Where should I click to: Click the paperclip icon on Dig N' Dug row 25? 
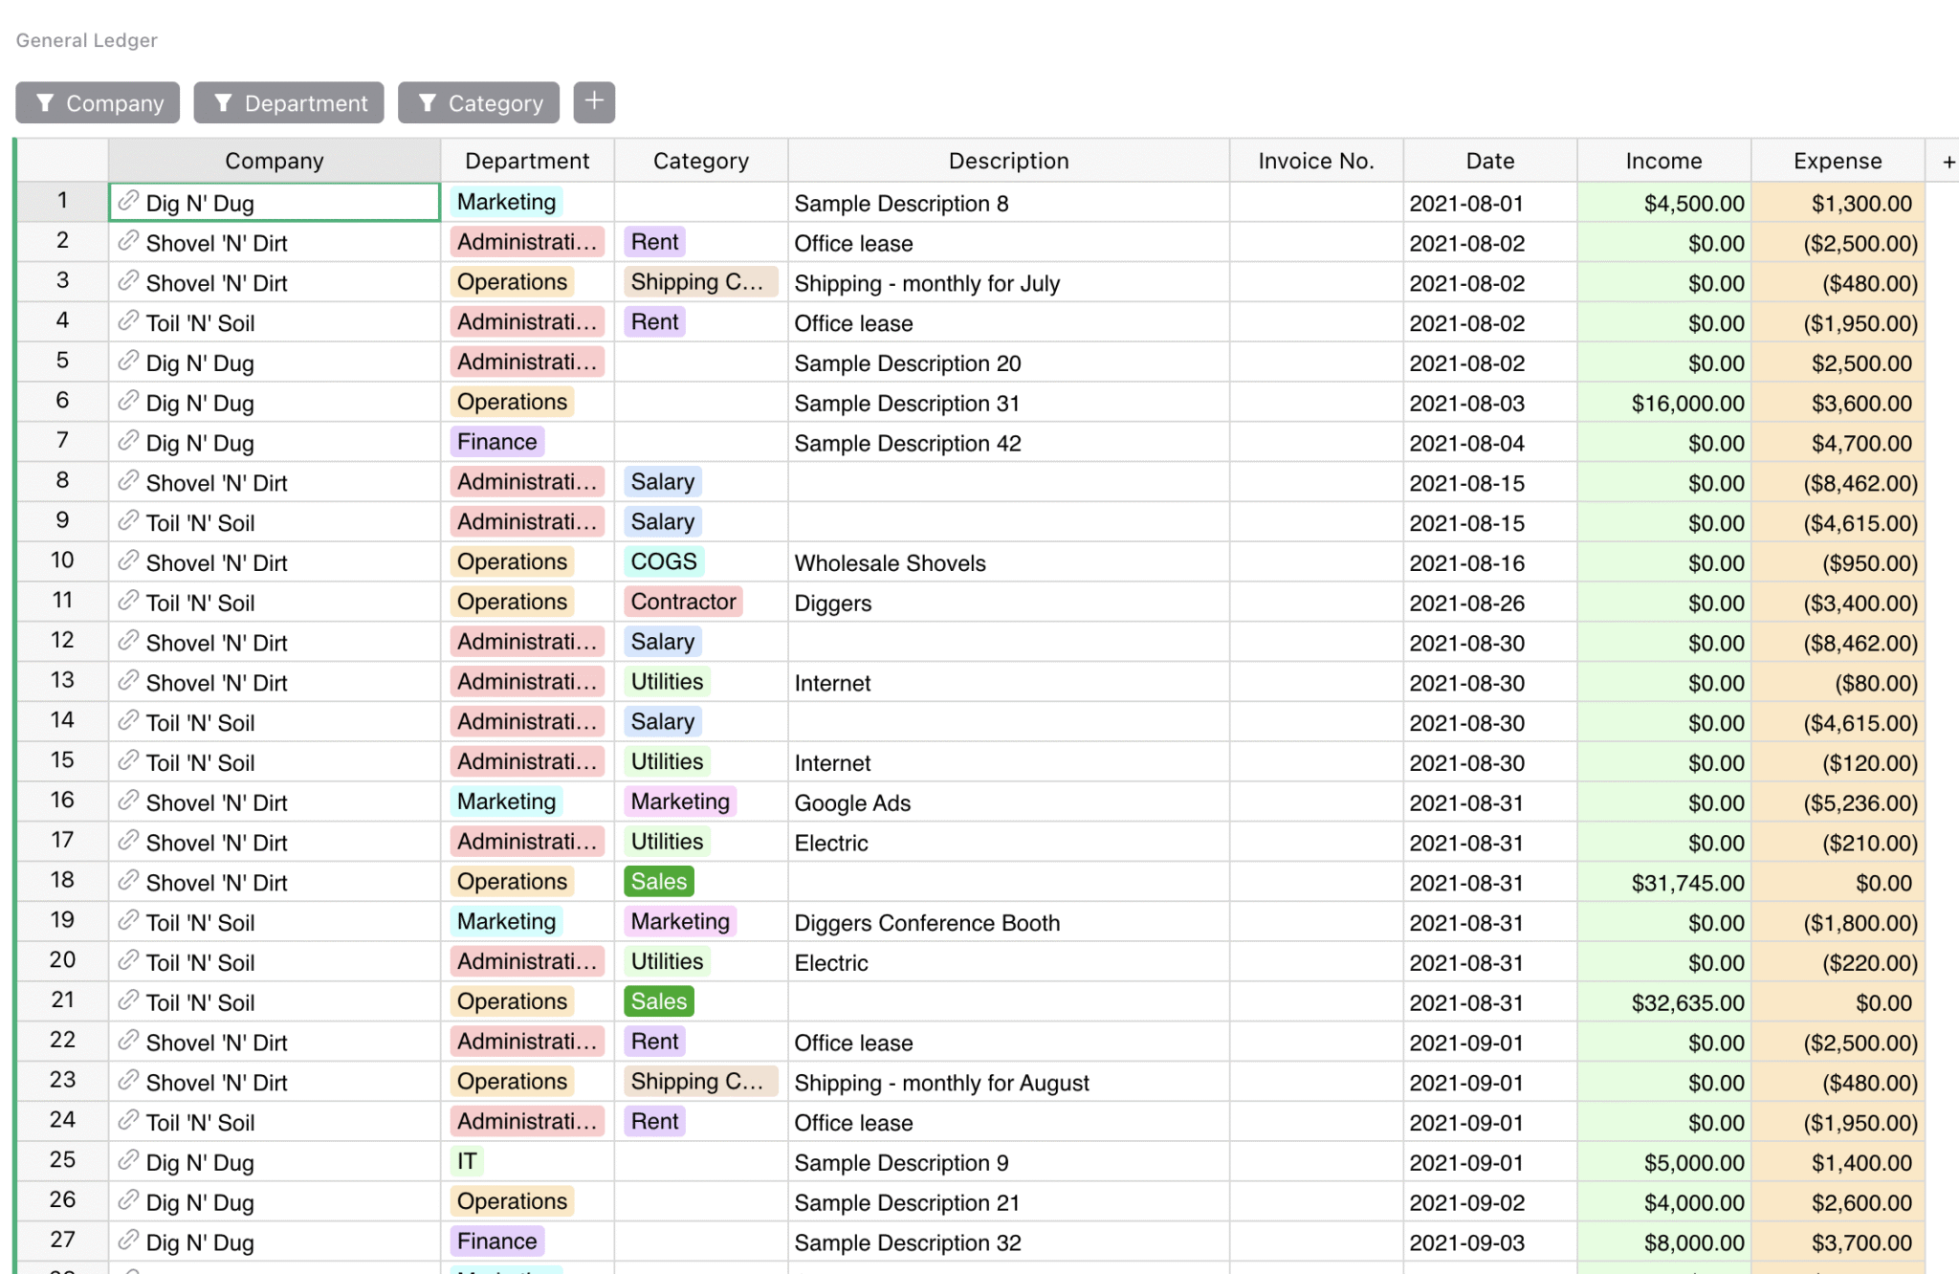pos(128,1162)
